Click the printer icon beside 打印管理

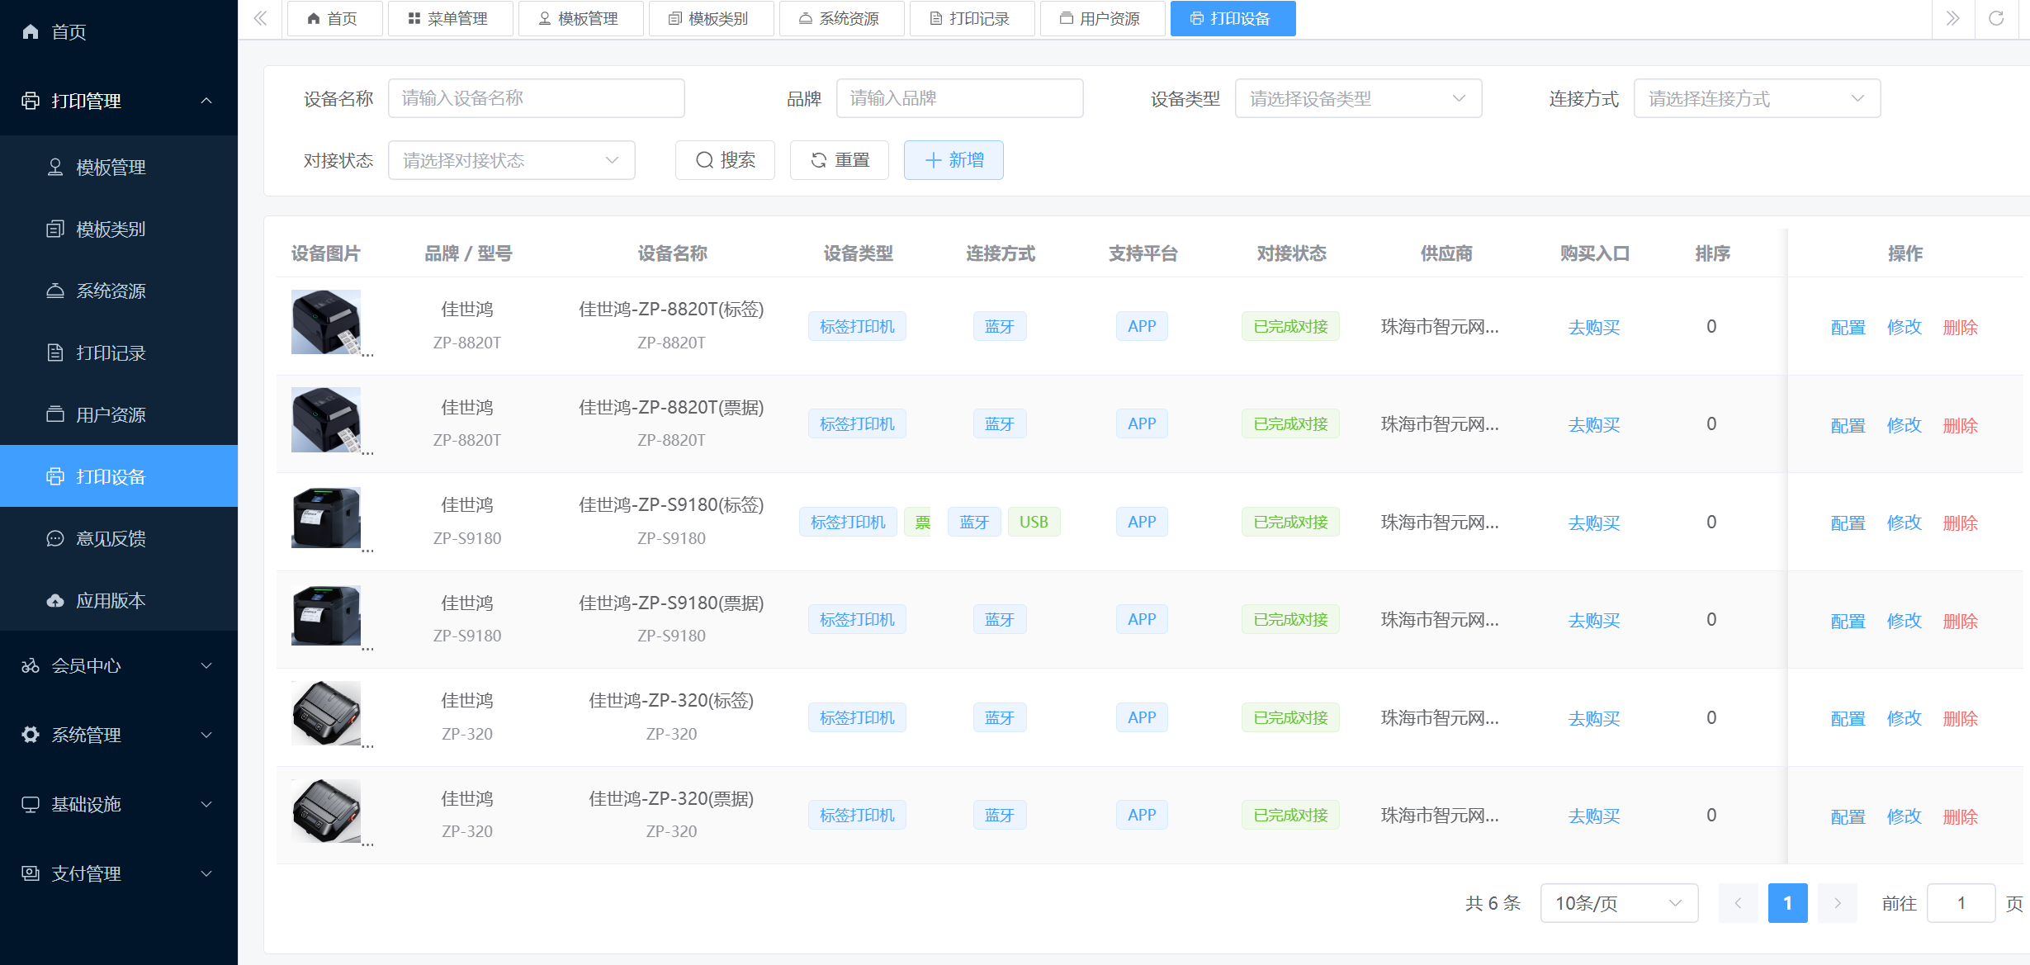[31, 101]
